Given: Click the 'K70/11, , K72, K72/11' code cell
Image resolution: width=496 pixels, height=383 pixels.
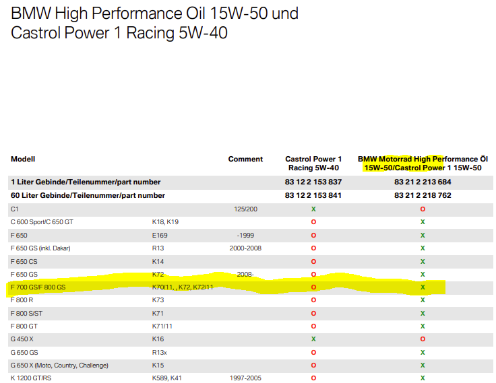Looking at the screenshot, I should 183,287.
